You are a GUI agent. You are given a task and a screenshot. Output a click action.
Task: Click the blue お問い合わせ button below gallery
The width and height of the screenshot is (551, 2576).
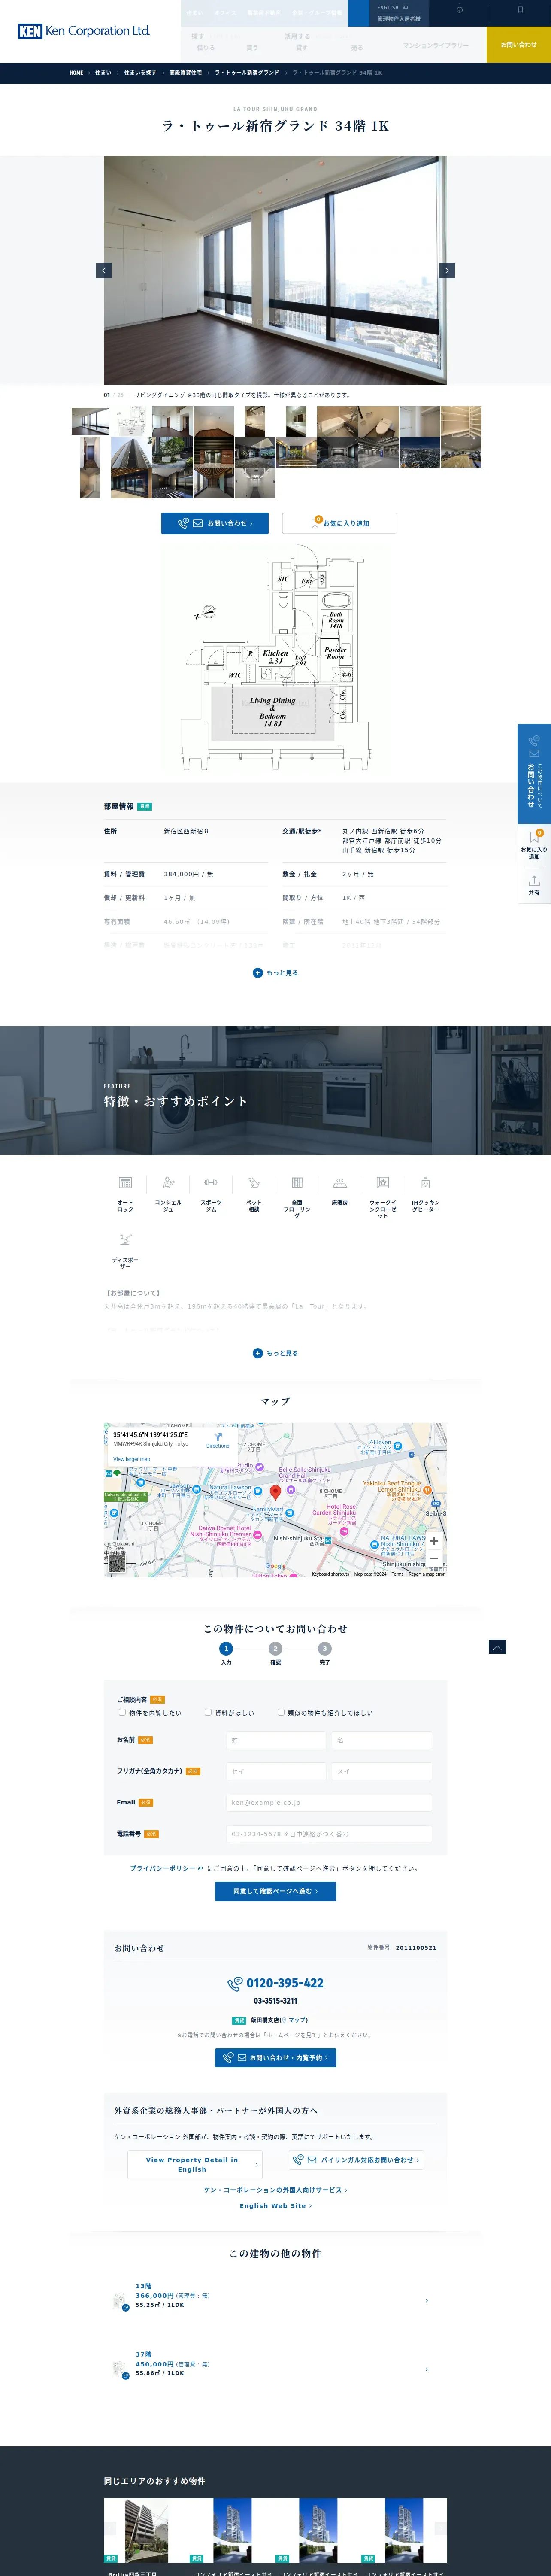[x=215, y=523]
